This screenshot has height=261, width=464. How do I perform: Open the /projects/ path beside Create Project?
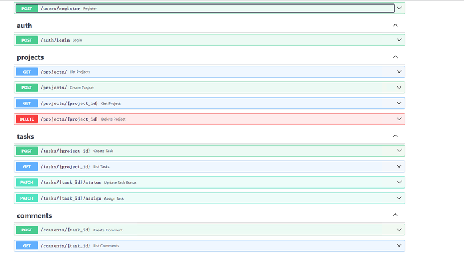53,88
